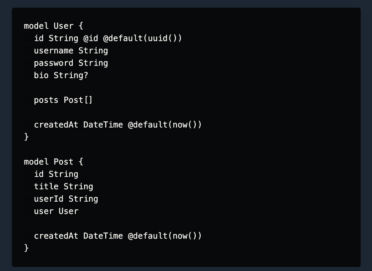
Task: Click 'createdAt' in the User model
Action: (56, 125)
